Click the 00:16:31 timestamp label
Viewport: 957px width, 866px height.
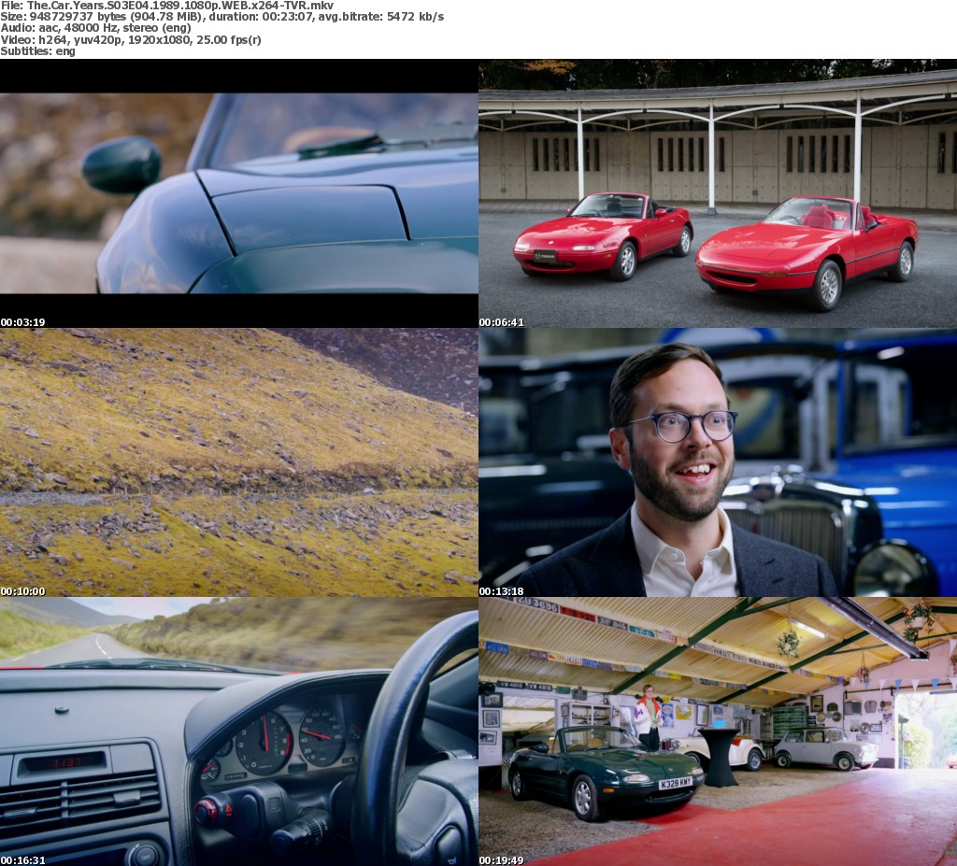(x=22, y=860)
